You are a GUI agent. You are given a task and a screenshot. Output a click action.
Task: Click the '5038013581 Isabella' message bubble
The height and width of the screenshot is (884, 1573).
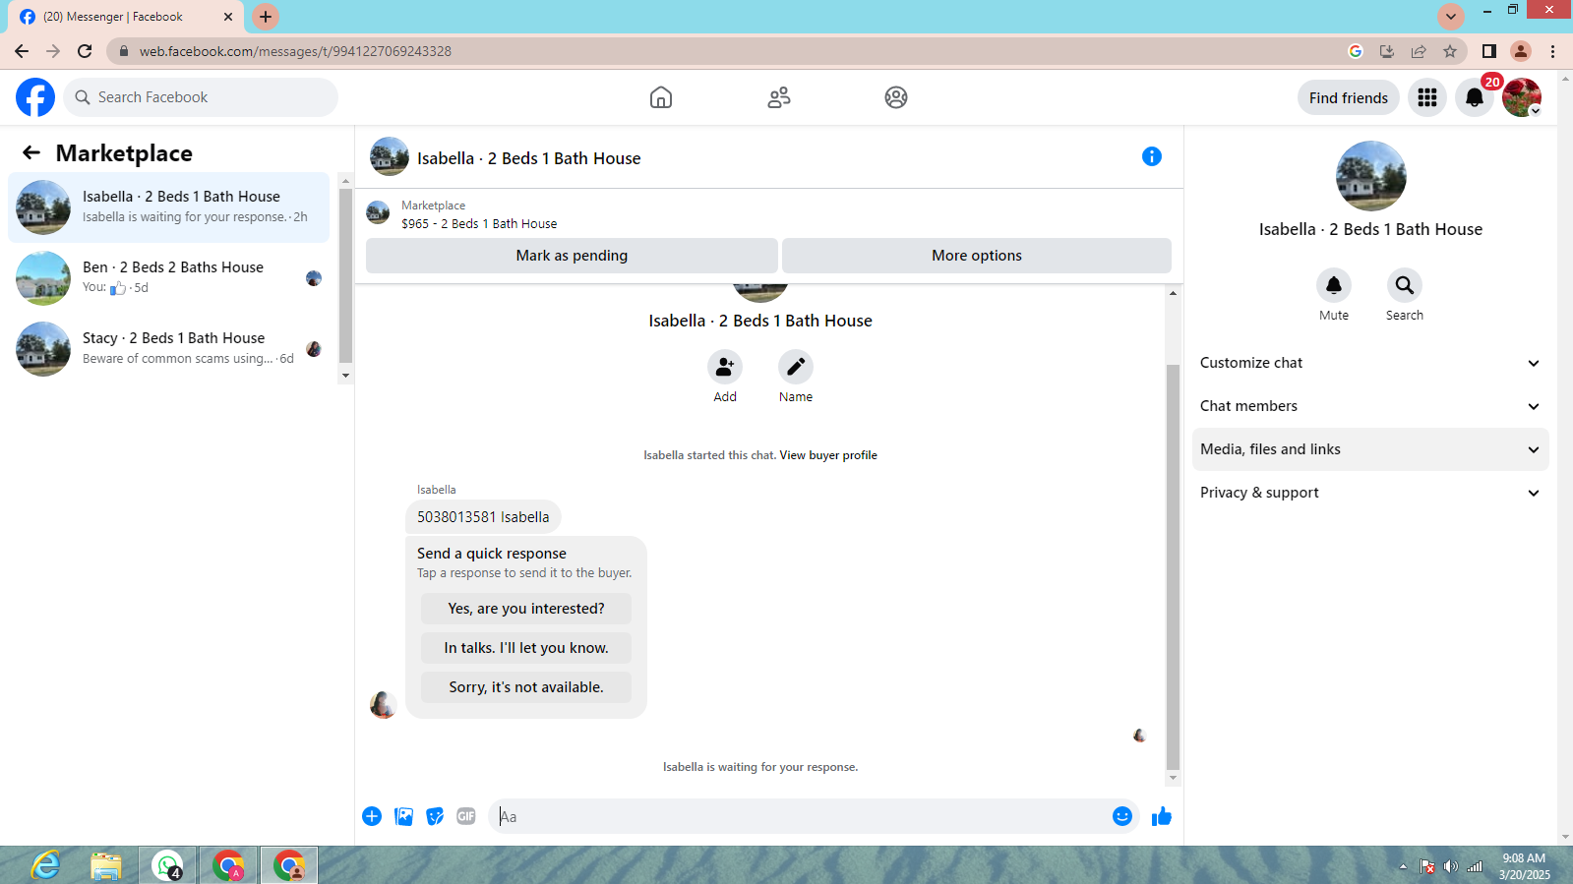483,517
